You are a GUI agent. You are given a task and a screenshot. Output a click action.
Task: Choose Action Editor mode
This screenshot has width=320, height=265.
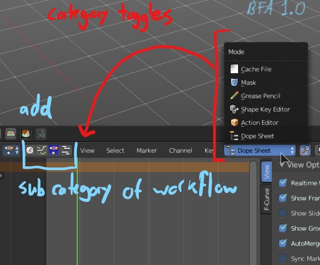(x=266, y=123)
